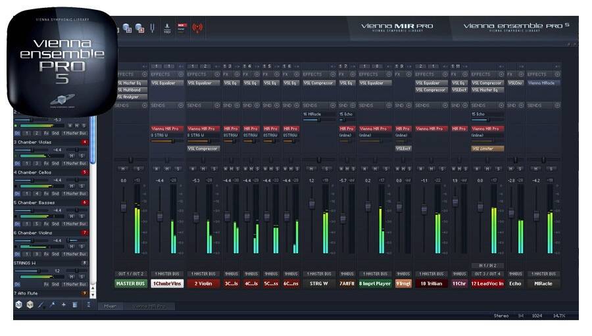592x336 pixels.
Task: Open Vienna MIRacle effect on MIRacle channel
Action: point(544,83)
